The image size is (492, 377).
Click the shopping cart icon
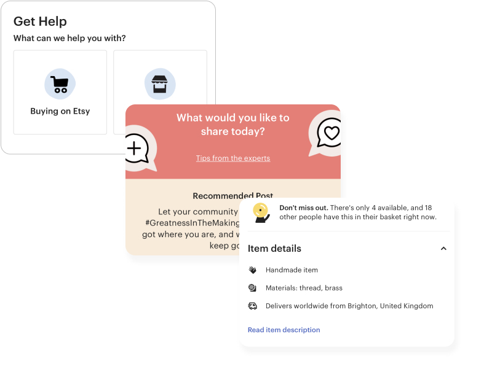60,84
